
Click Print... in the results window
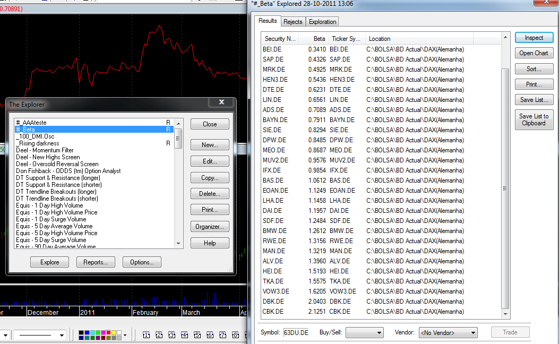click(x=534, y=84)
